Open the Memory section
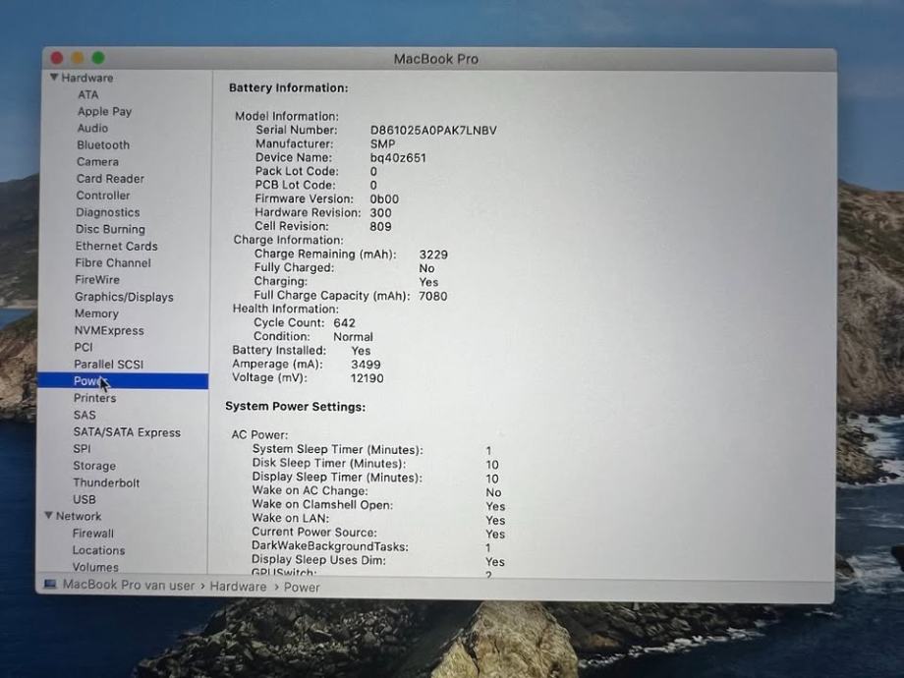The width and height of the screenshot is (904, 678). [96, 313]
